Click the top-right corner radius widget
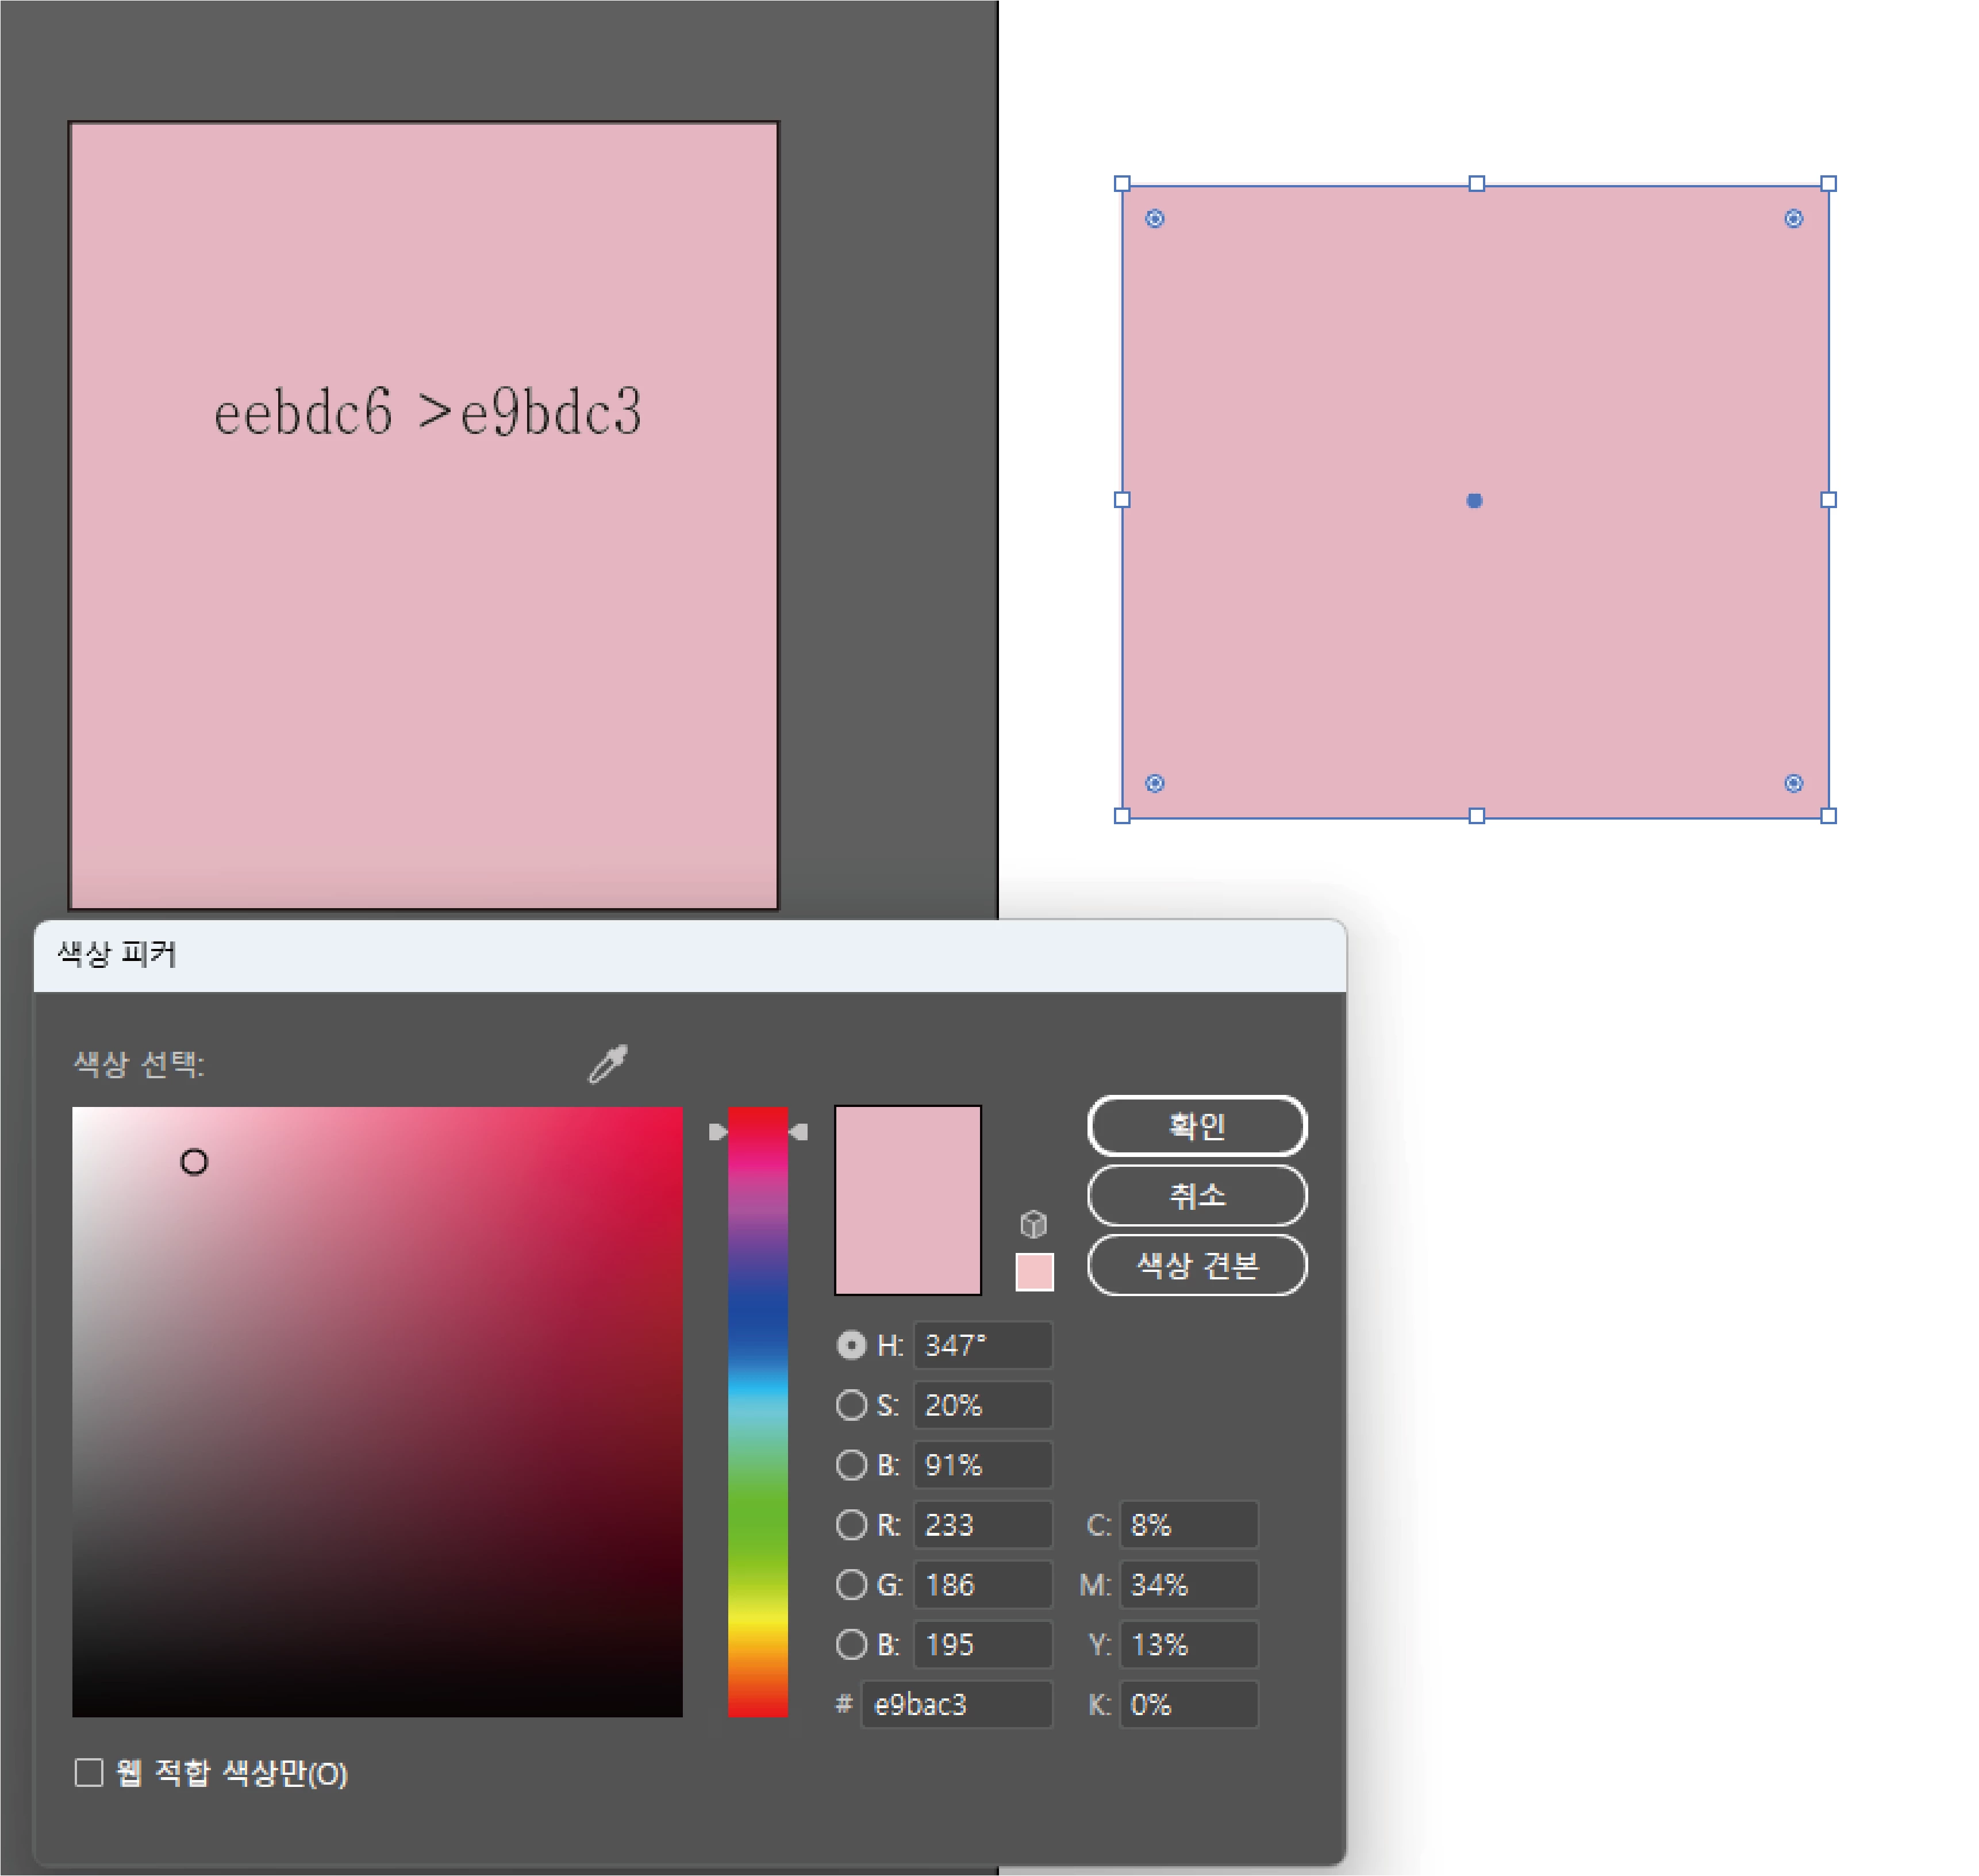The image size is (1979, 1876). tap(1793, 219)
